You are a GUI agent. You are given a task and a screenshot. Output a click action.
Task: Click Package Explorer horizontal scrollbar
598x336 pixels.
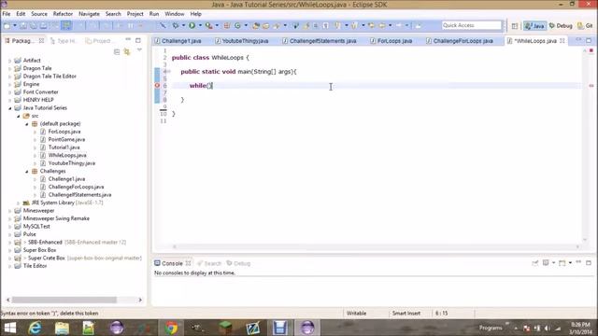[x=64, y=300]
